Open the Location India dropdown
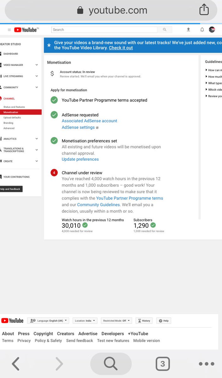 point(85,321)
